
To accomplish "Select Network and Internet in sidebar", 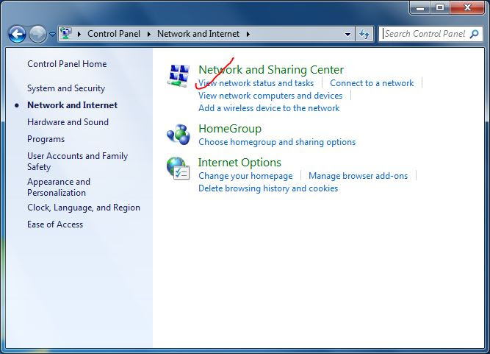I will (x=72, y=105).
